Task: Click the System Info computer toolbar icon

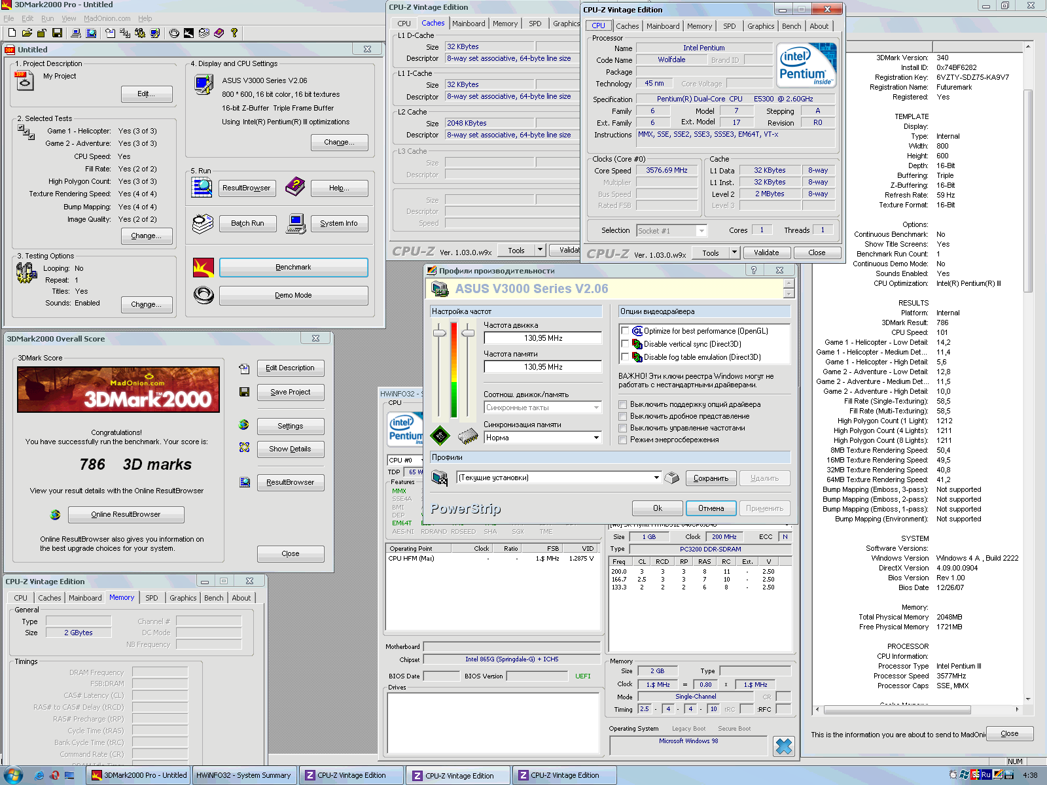Action: (76, 33)
